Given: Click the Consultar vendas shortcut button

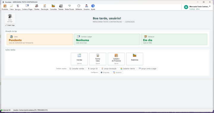Looking at the screenshot, I should pos(77,69).
